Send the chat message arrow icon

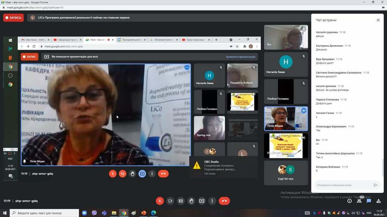tap(375, 185)
